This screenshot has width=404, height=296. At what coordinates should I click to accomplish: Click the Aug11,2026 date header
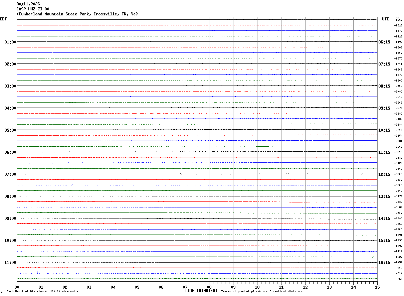28,4
